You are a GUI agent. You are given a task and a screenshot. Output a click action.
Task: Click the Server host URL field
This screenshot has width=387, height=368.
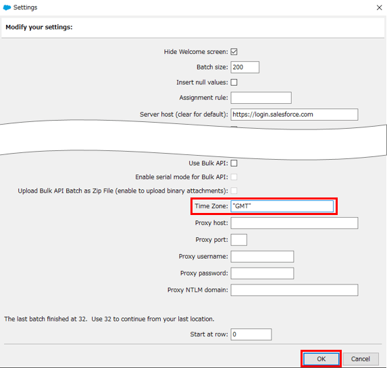(294, 115)
